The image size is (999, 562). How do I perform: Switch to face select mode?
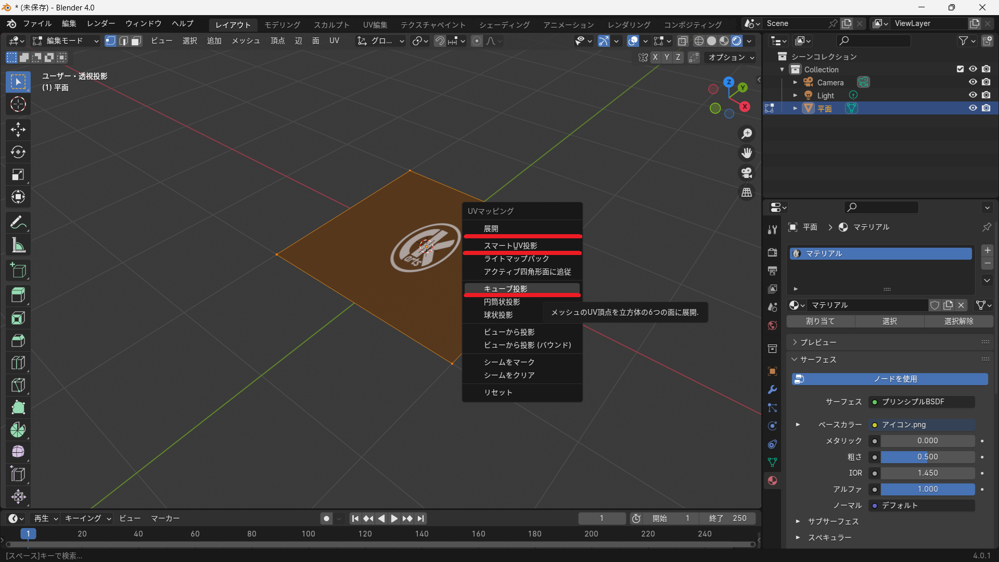[x=136, y=41]
